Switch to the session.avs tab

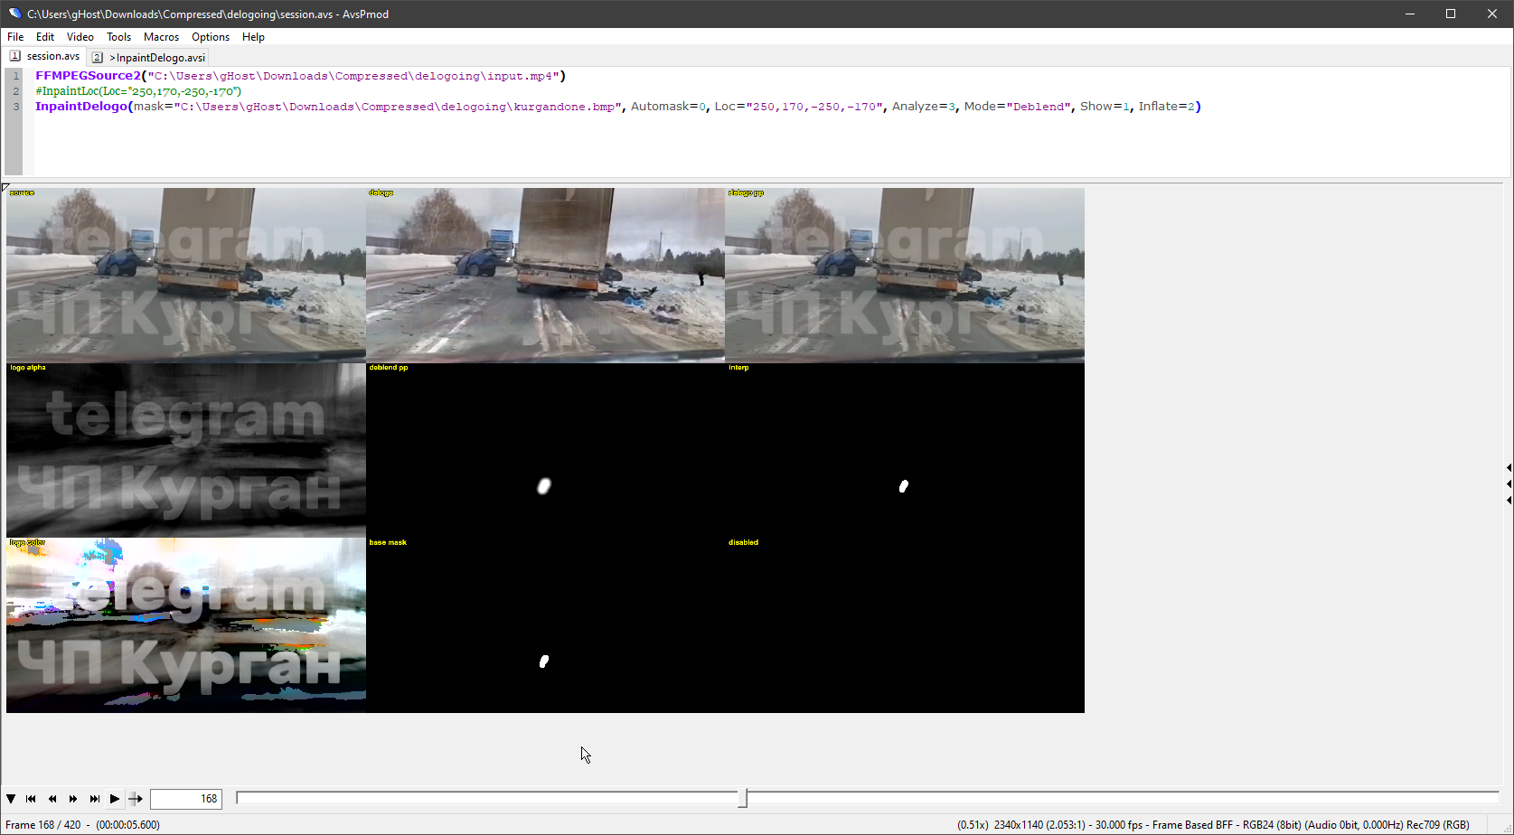point(45,56)
